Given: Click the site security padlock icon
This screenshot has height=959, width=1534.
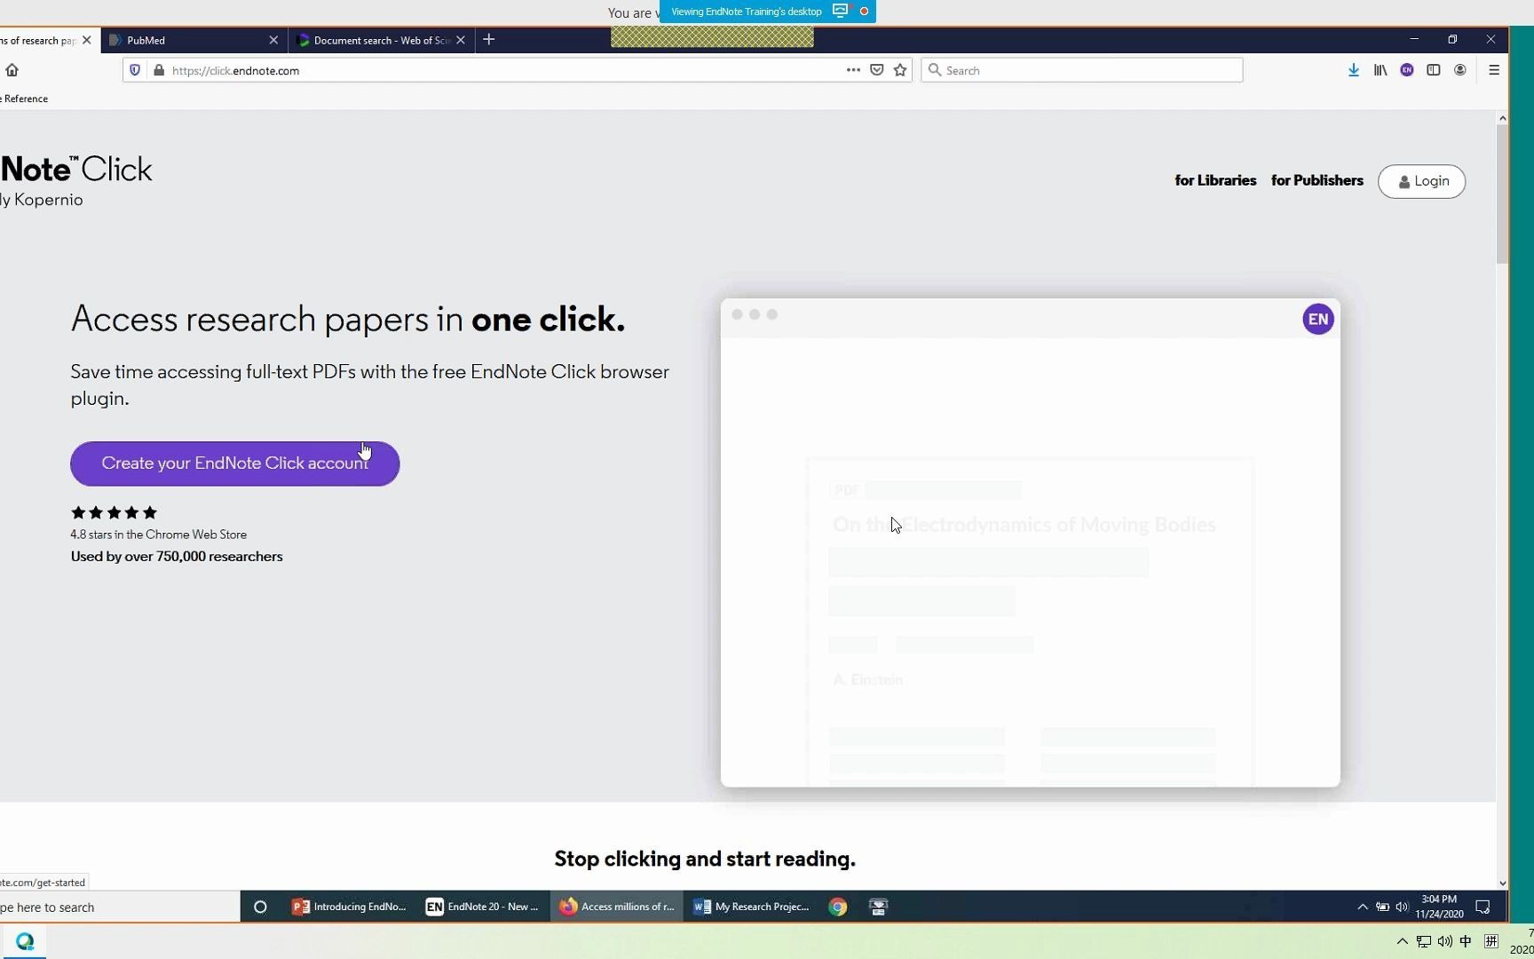Looking at the screenshot, I should pos(159,70).
